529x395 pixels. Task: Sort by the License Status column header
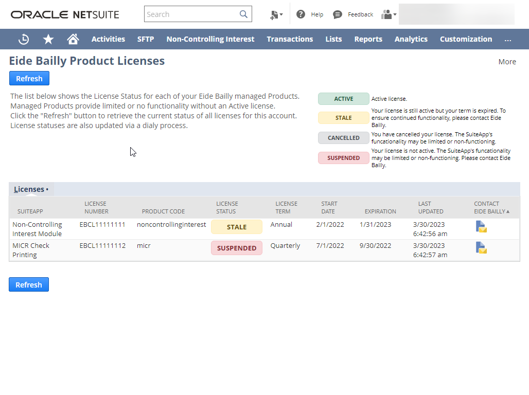pyautogui.click(x=227, y=207)
